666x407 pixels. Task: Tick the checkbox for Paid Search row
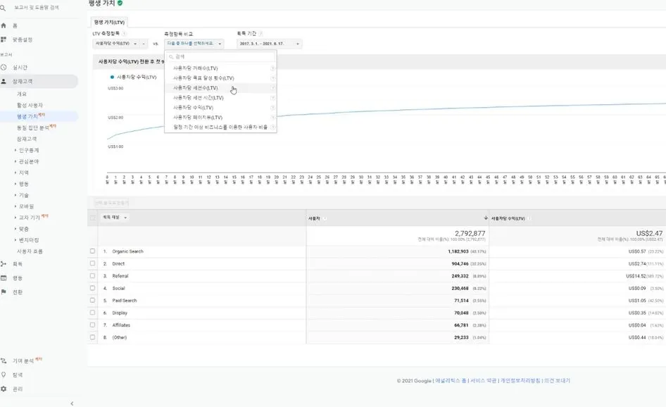click(x=92, y=300)
